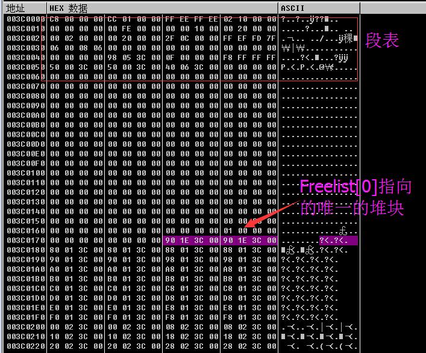
Task: Click ASCII column of row 003C0050
Action: [x=319, y=67]
